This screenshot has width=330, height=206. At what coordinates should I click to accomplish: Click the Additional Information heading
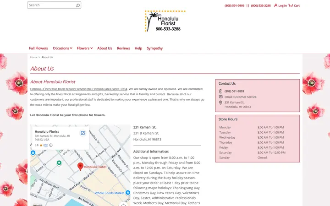coord(151,152)
